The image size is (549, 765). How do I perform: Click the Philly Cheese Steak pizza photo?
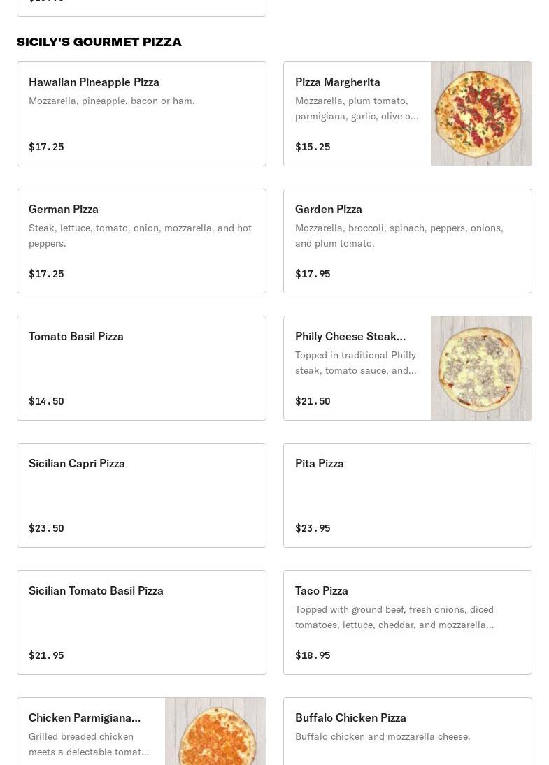point(481,368)
